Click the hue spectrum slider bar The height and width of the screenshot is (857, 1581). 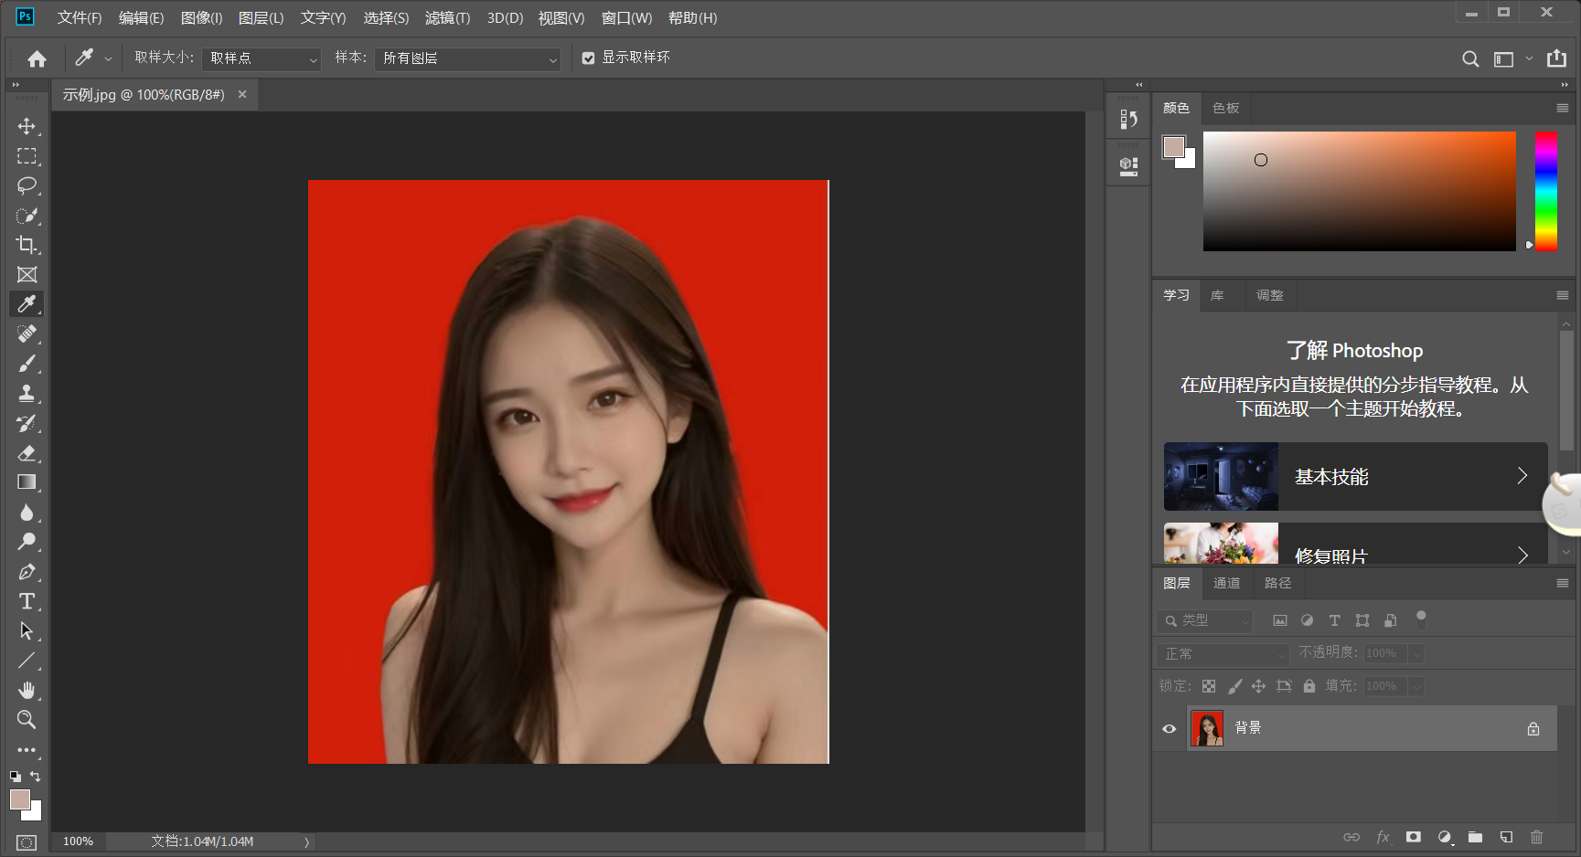pos(1546,191)
